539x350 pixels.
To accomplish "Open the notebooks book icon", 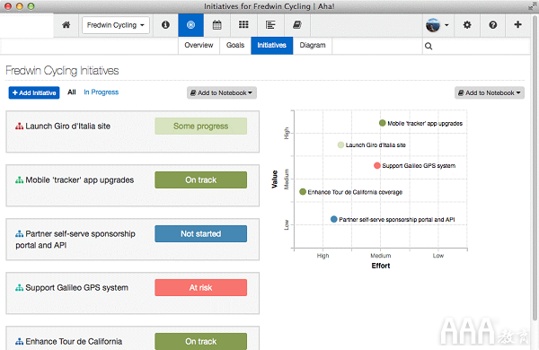I will [297, 25].
